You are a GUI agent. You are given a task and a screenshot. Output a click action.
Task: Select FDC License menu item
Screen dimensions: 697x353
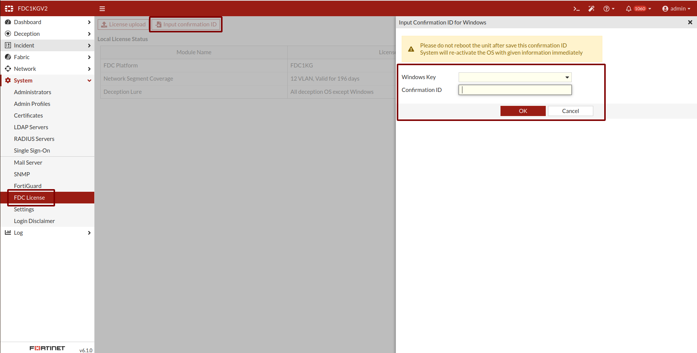47,198
